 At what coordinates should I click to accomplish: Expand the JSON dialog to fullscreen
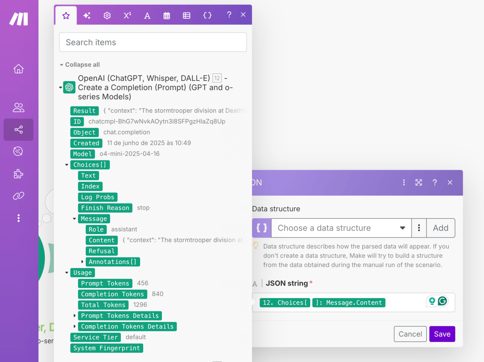(x=419, y=182)
